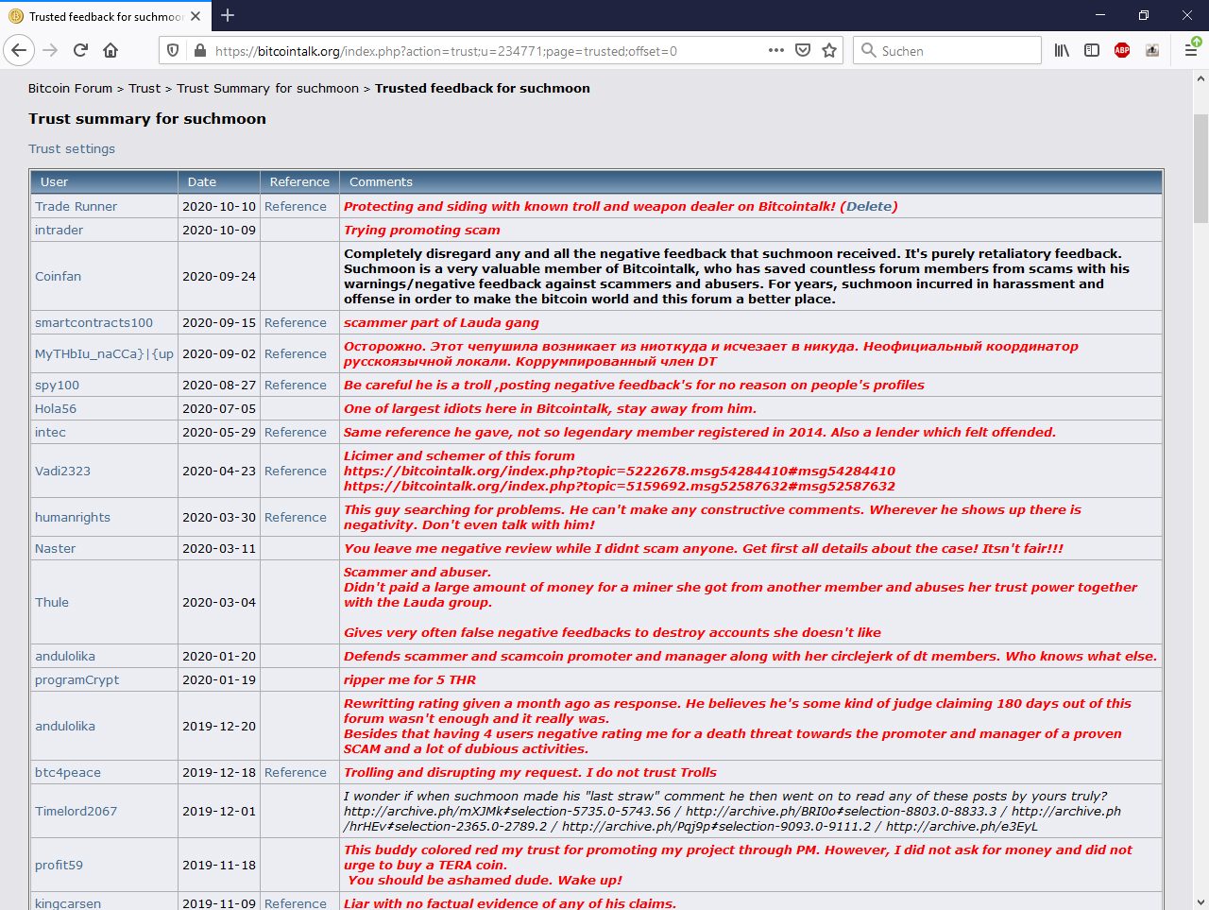Viewport: 1209px width, 910px height.
Task: Click the 'Trying promoting scam' comment
Action: coord(422,230)
